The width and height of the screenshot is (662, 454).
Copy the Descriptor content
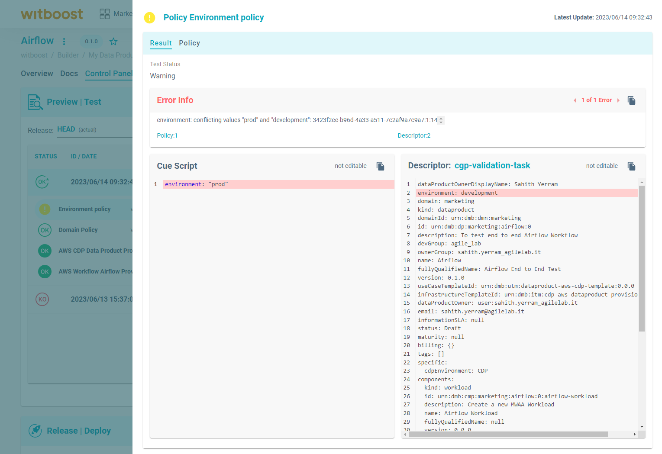coord(631,166)
